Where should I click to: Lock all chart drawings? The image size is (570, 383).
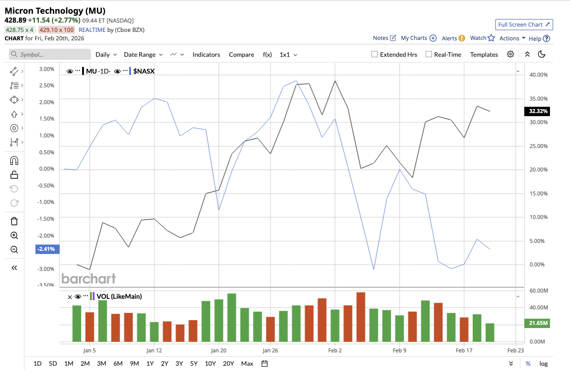13,174
